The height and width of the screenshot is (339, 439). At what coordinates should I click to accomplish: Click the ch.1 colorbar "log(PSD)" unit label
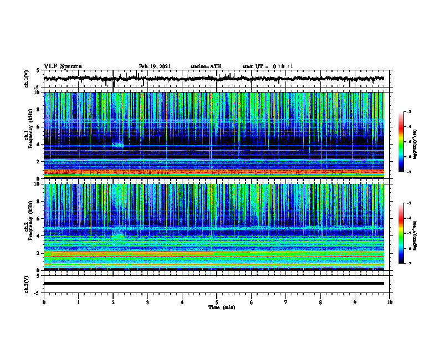[x=415, y=145]
